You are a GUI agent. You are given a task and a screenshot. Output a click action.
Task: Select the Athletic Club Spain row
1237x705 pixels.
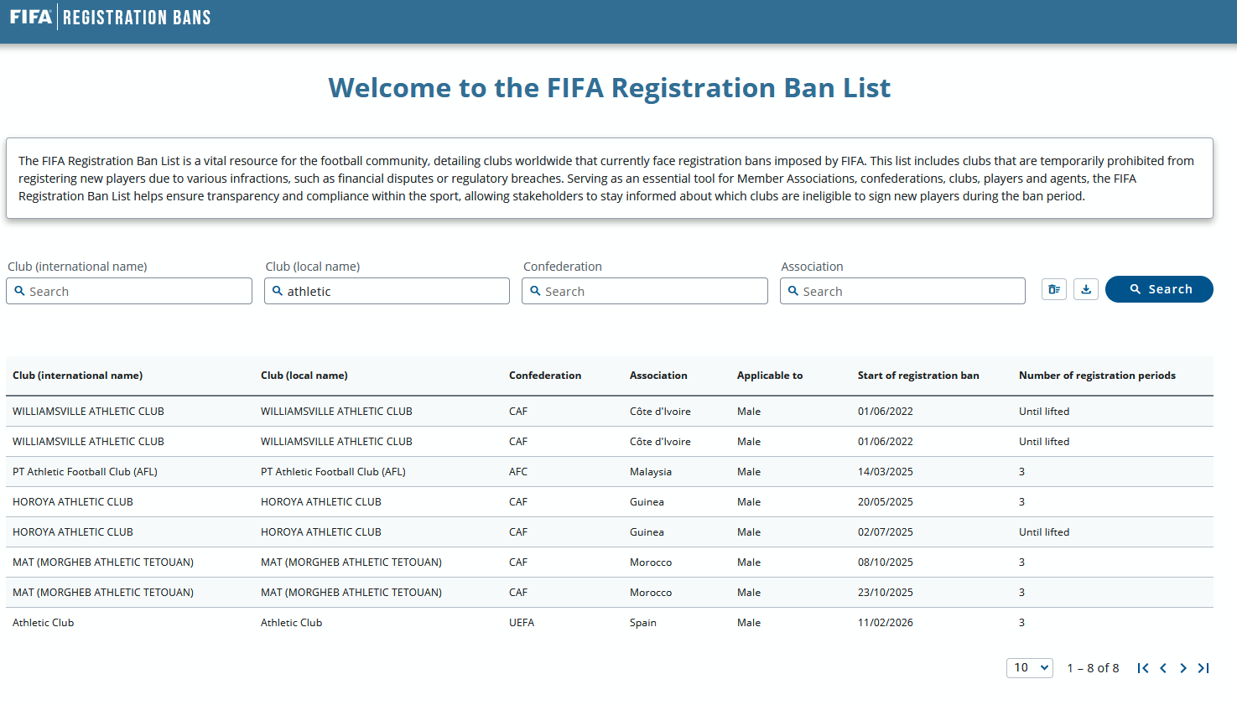(x=44, y=623)
